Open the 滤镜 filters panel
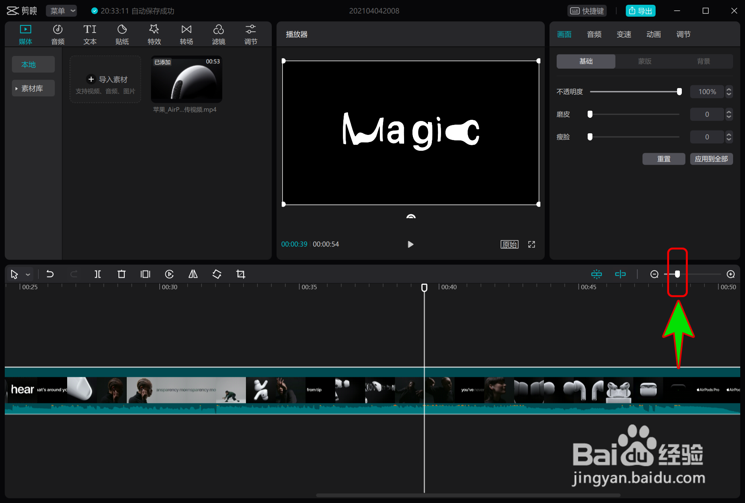The height and width of the screenshot is (503, 745). click(x=219, y=35)
